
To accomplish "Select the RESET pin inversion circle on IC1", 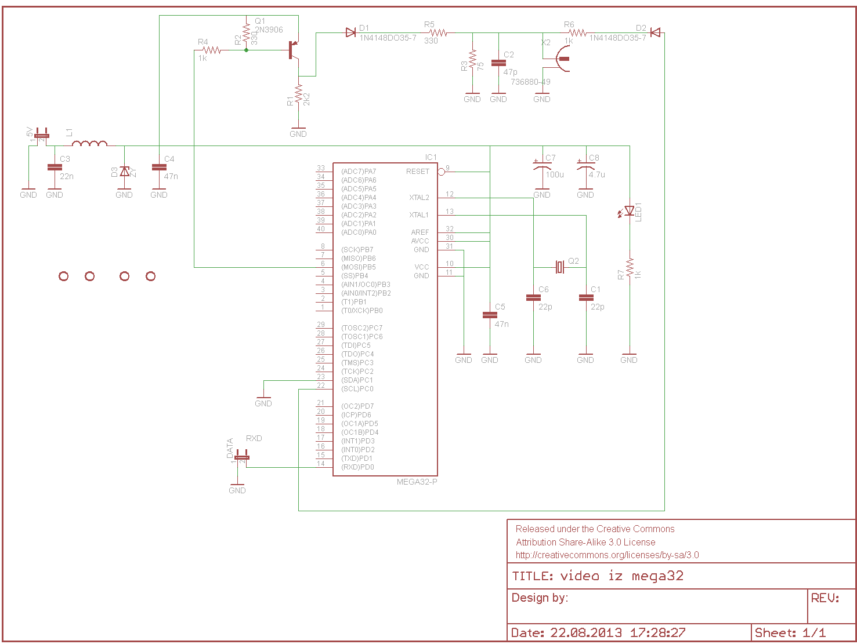I will [x=441, y=172].
